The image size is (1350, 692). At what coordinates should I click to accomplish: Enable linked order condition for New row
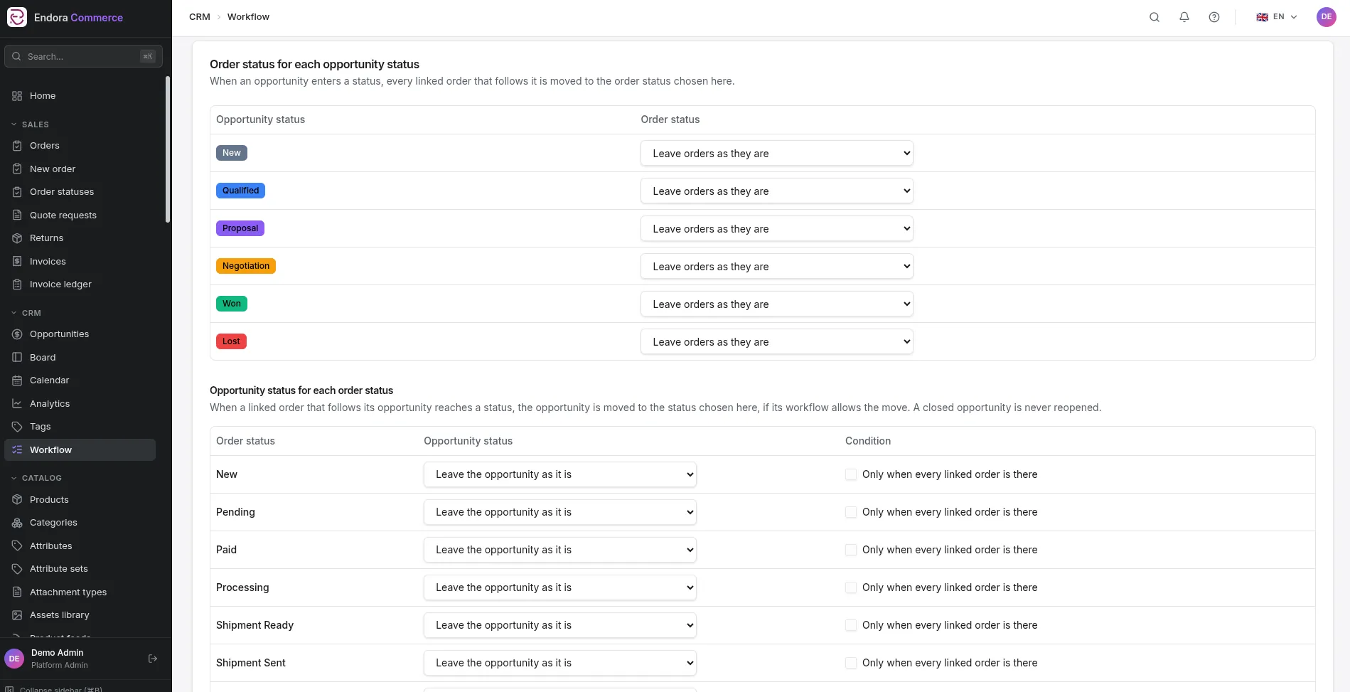point(851,474)
